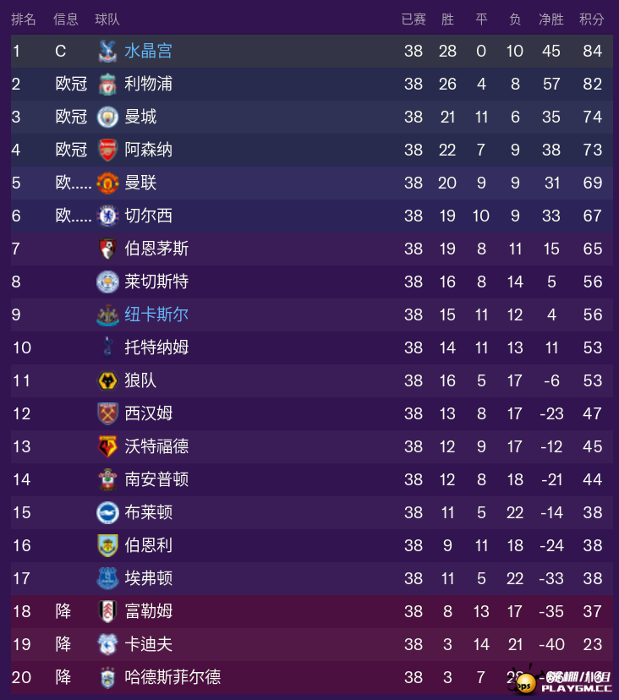Click the Wolves club crest
Image resolution: width=619 pixels, height=700 pixels.
coord(107,380)
